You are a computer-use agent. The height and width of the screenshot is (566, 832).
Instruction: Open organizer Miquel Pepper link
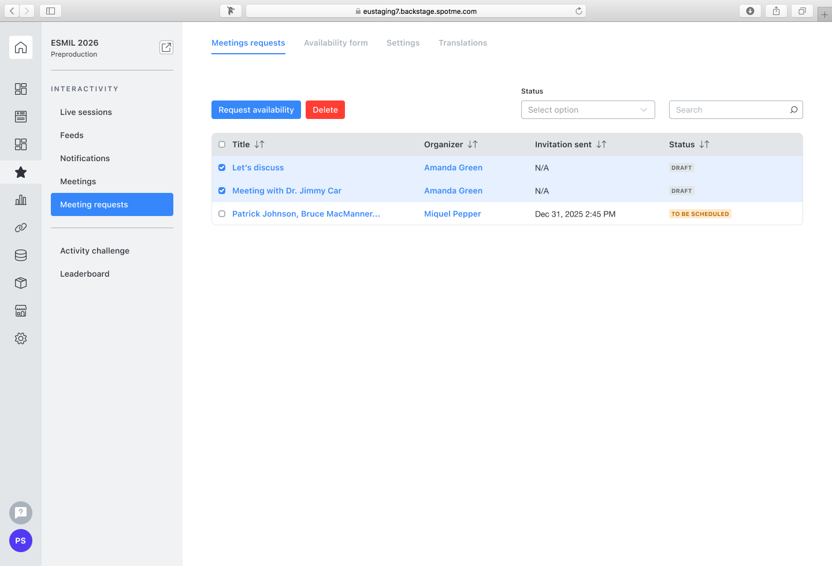tap(452, 214)
